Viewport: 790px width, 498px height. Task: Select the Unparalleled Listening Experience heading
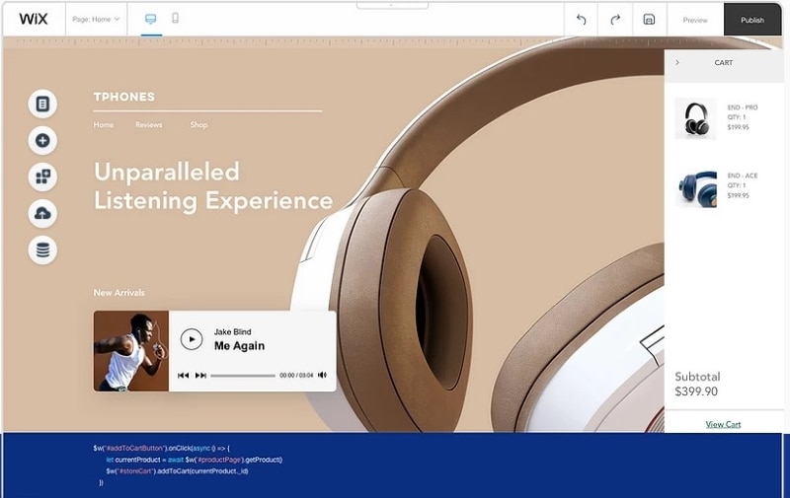pos(213,186)
